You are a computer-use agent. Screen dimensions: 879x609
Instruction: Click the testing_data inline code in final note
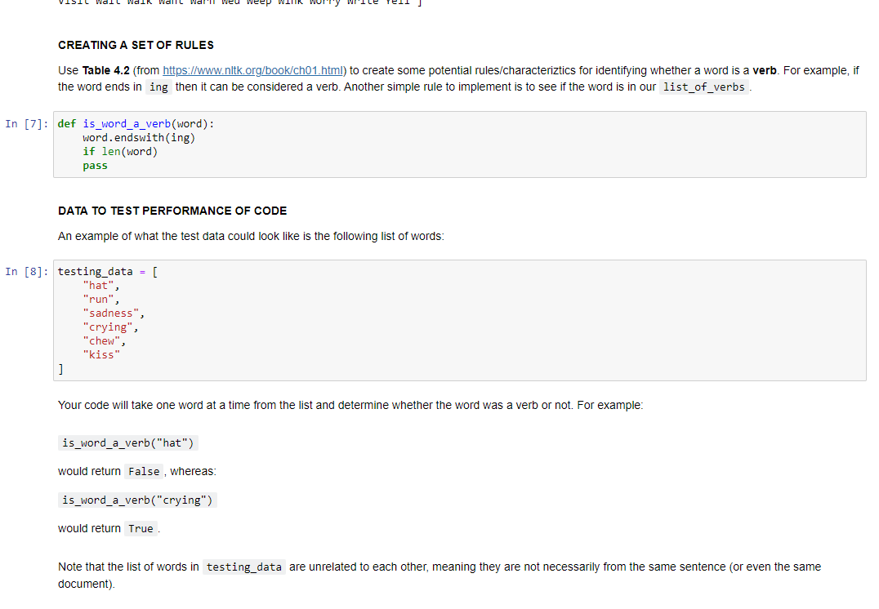(x=243, y=567)
